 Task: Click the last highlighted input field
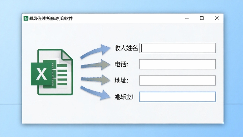[177, 97]
